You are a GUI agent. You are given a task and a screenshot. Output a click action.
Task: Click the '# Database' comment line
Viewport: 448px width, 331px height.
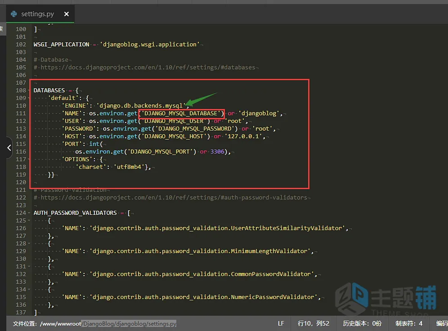click(x=51, y=60)
